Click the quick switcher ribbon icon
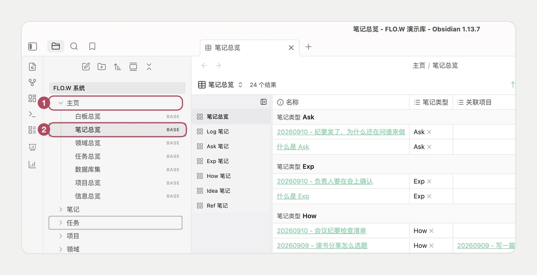The height and width of the screenshot is (275, 537). click(x=33, y=67)
